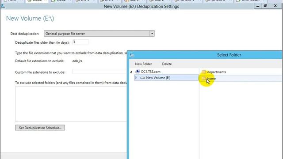Close the Deduplication Settings window
This screenshot has width=283, height=159.
tap(275, 6)
